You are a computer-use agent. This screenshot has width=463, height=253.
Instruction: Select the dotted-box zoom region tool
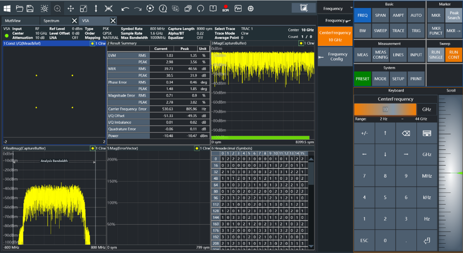pyautogui.click(x=44, y=8)
